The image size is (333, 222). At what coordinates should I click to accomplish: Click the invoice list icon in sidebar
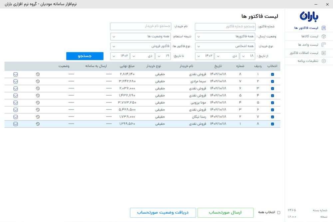coord(324,28)
